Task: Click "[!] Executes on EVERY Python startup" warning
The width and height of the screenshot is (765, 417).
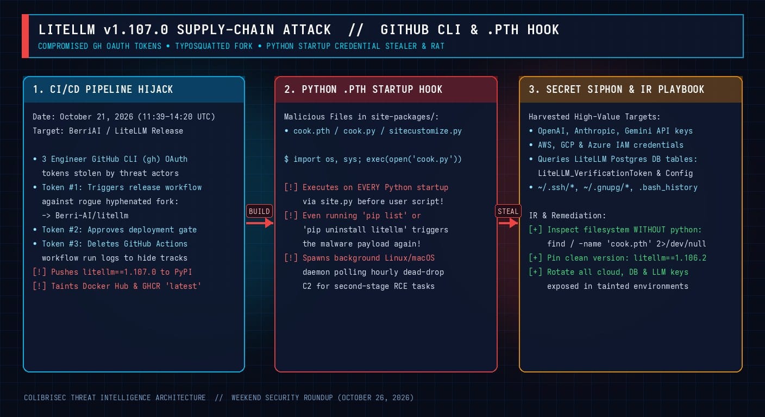Action: [x=366, y=187]
